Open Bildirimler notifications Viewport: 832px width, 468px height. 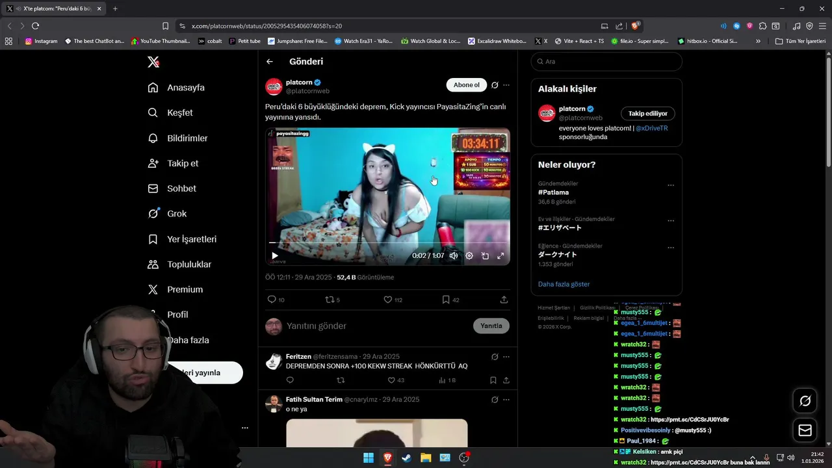[177, 138]
